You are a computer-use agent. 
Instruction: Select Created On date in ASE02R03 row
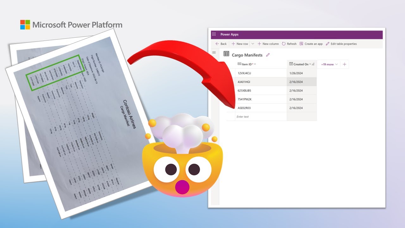(x=302, y=108)
